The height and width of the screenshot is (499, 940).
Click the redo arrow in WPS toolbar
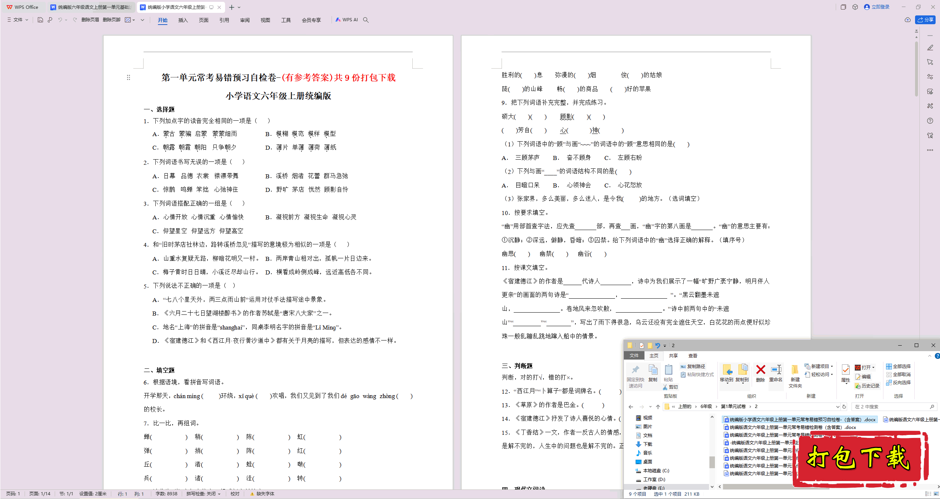(75, 20)
